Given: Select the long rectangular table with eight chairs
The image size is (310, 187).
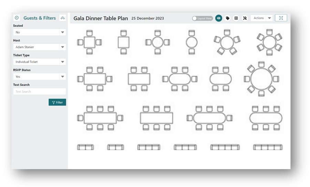Looking at the screenshot, I should coord(100,118).
